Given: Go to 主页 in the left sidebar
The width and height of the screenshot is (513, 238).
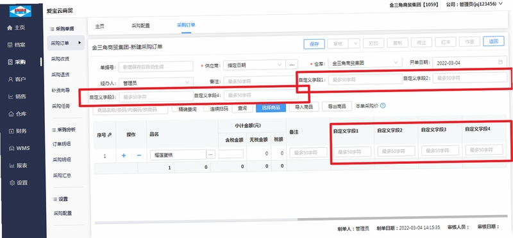Looking at the screenshot, I should click(x=17, y=28).
